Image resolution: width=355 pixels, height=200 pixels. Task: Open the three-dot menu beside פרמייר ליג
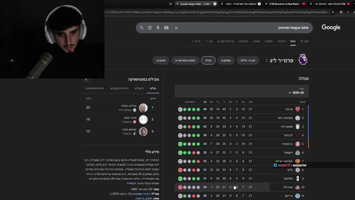267,60
